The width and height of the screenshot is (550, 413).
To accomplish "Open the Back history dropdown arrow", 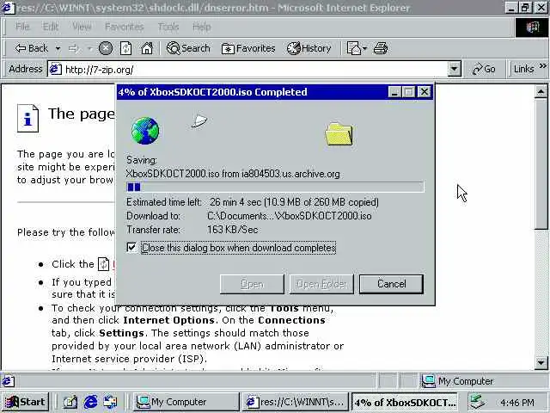I will 58,48.
